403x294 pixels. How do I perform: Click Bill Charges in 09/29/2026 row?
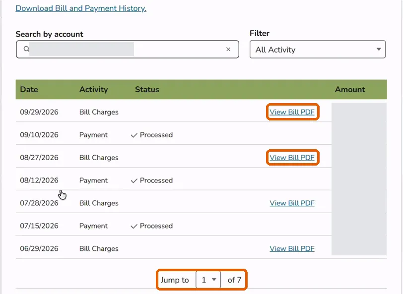click(99, 112)
